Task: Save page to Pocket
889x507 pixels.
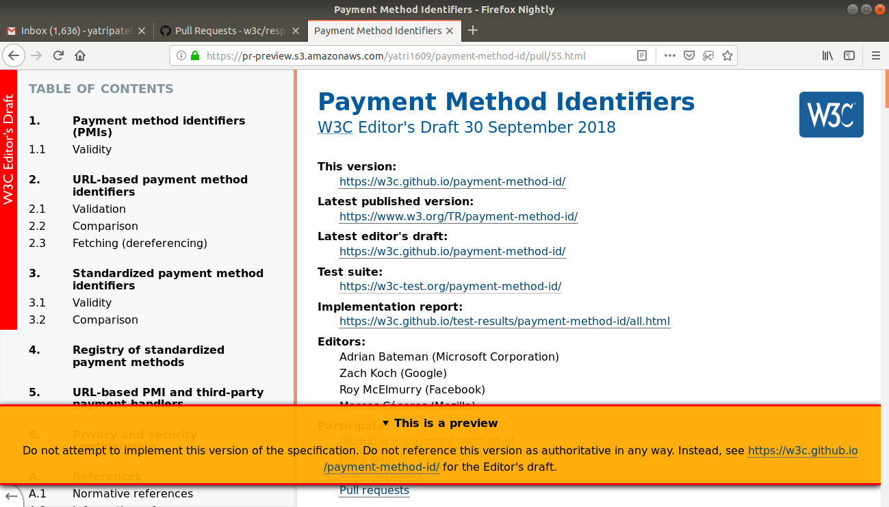Action: click(690, 56)
